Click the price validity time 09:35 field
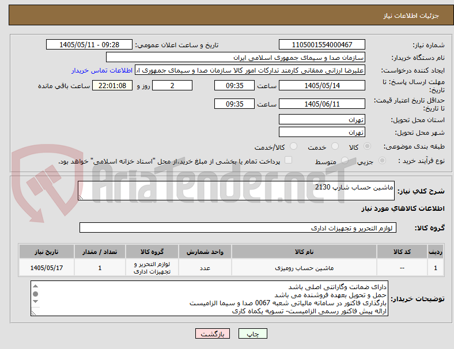The width and height of the screenshot is (454, 349). point(234,104)
